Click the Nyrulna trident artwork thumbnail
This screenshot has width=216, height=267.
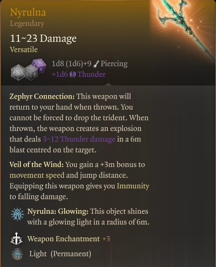(x=183, y=31)
